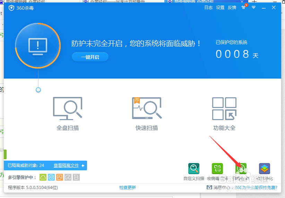Open 日志 log menu
The image size is (285, 198).
click(x=208, y=7)
